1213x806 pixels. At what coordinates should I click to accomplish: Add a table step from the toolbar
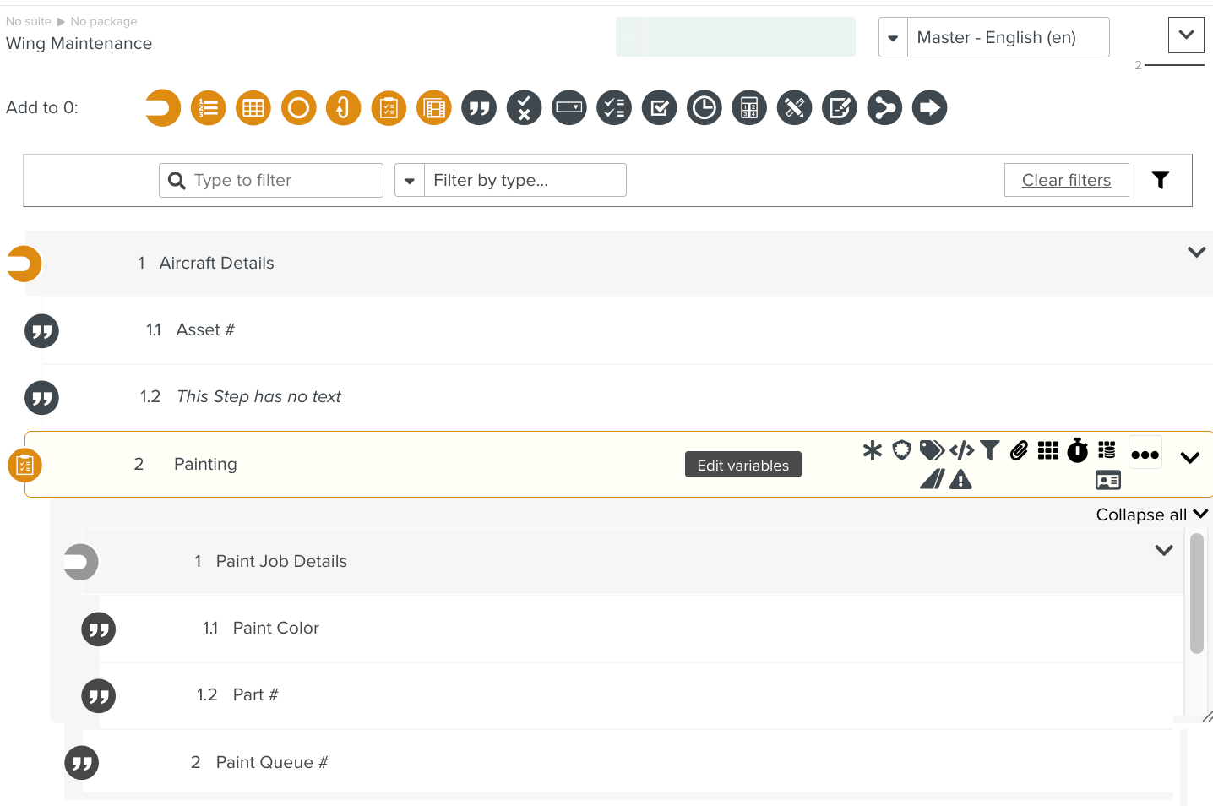point(253,108)
